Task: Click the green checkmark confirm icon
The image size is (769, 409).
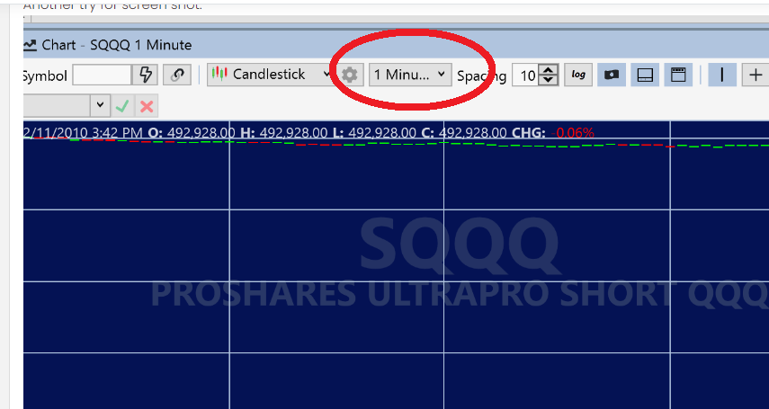Action: [x=122, y=106]
